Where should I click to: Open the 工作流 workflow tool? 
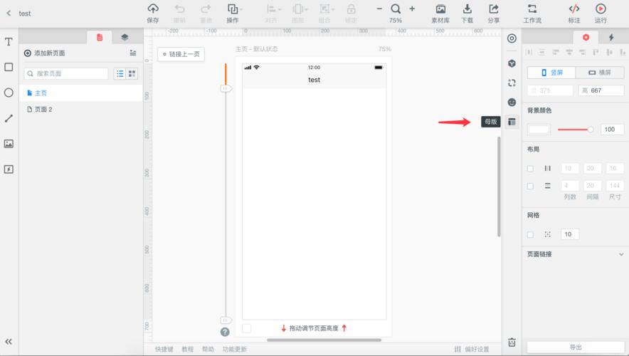(x=532, y=9)
